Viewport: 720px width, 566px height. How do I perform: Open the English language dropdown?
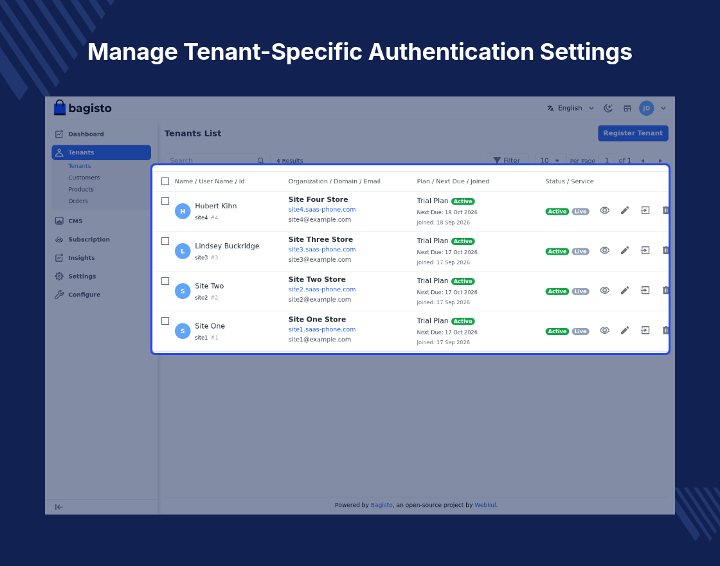pyautogui.click(x=570, y=109)
